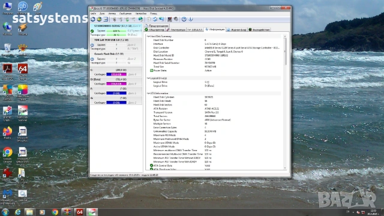Click the question status icon of TDK disk
This screenshot has height=216, width=384.
click(92, 45)
